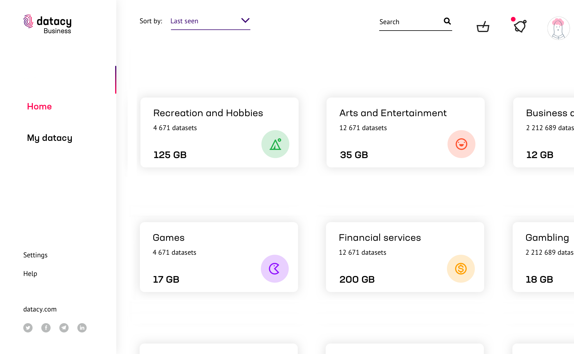574x354 pixels.
Task: Click the search magnifier icon
Action: pos(447,21)
